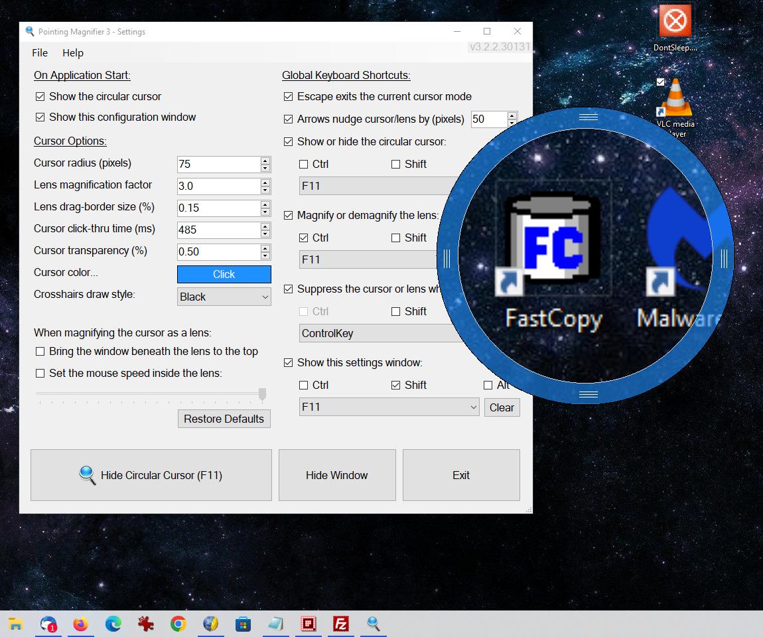Click Clear next to settings window shortcut
Image resolution: width=763 pixels, height=637 pixels.
pyautogui.click(x=502, y=407)
